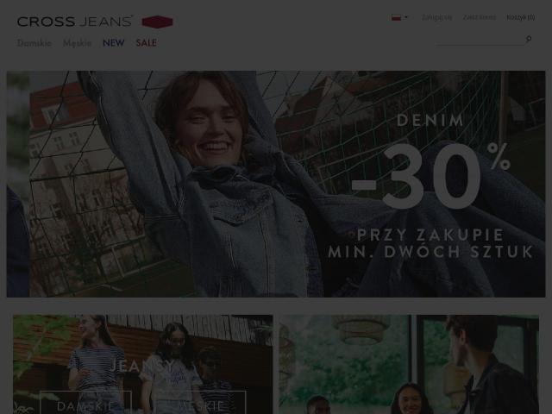Click the magnifier search icon

(529, 39)
